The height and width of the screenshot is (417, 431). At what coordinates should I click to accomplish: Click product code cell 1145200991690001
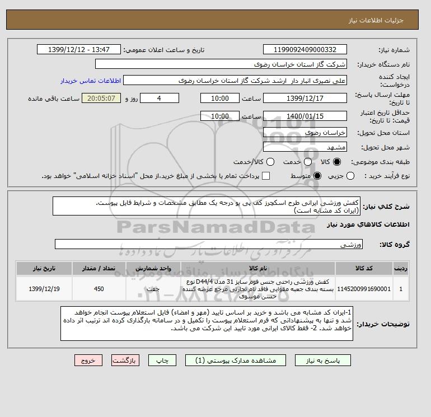pyautogui.click(x=364, y=289)
